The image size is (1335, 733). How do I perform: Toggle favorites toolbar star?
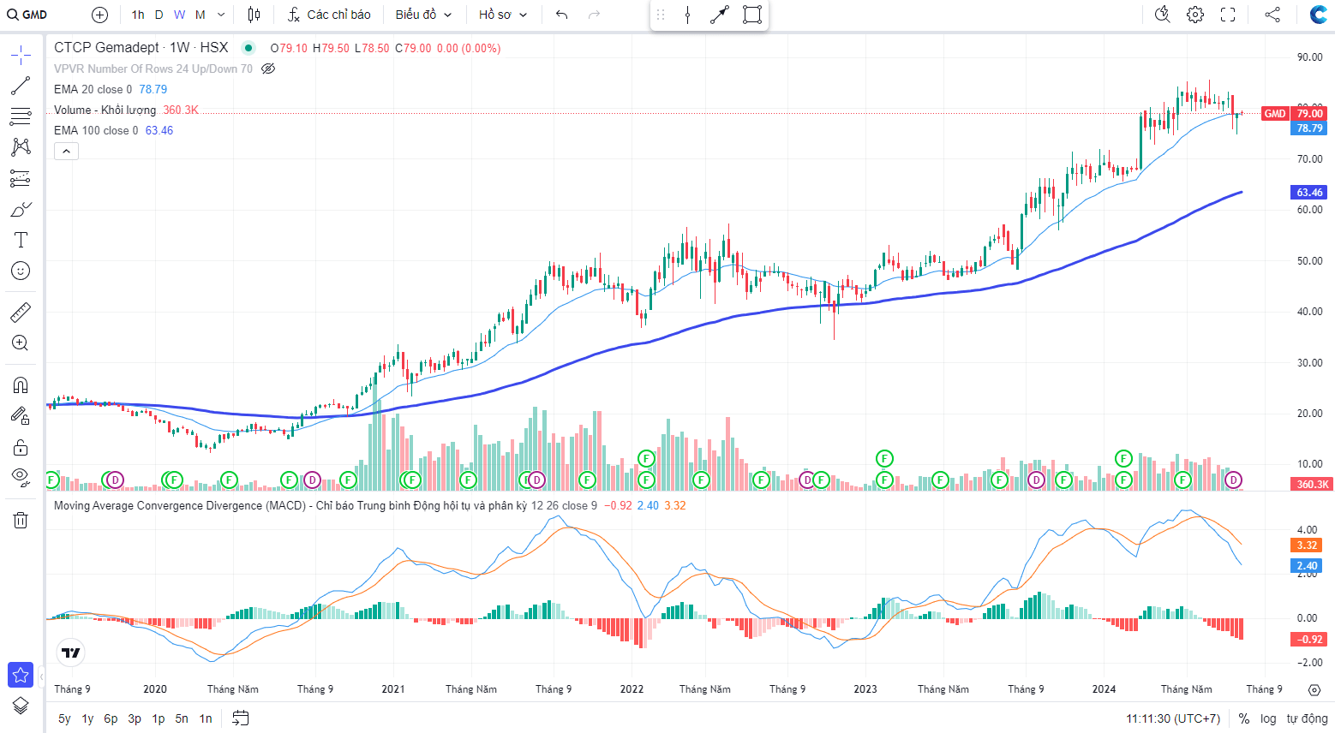click(21, 675)
